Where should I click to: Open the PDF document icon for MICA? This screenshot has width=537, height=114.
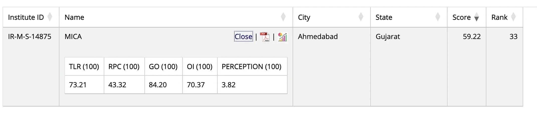pyautogui.click(x=264, y=37)
